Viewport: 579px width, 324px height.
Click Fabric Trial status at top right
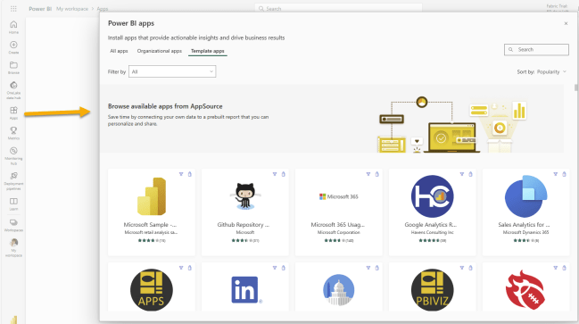(x=557, y=8)
